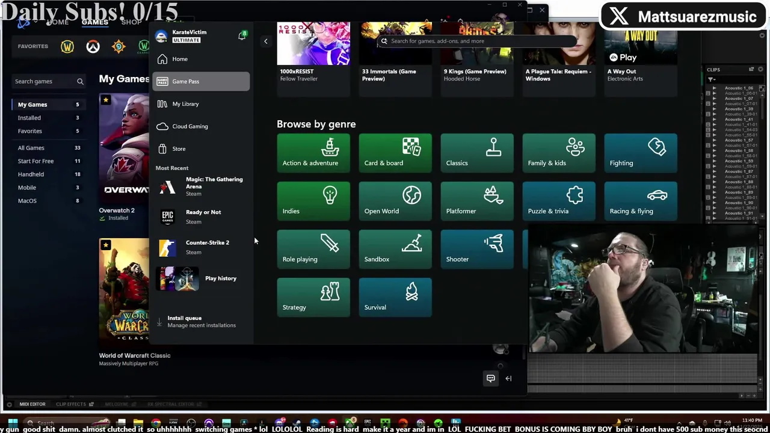Switch to the CLIP EFFECTS tab
This screenshot has width=770, height=433.
point(71,404)
